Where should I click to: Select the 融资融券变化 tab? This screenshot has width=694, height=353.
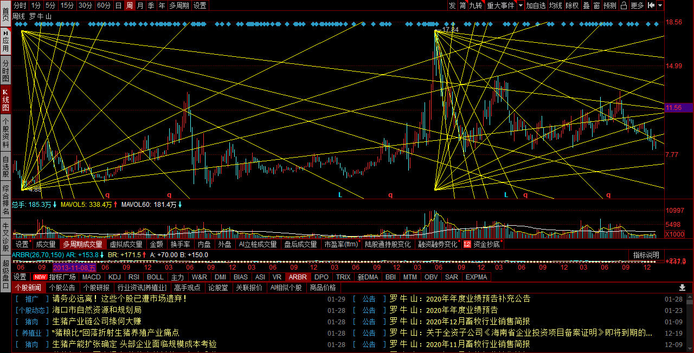coord(437,244)
